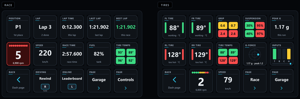The width and height of the screenshot is (300, 99).
Task: Click the back chevron on the Race panel
Action: pyautogui.click(x=18, y=80)
